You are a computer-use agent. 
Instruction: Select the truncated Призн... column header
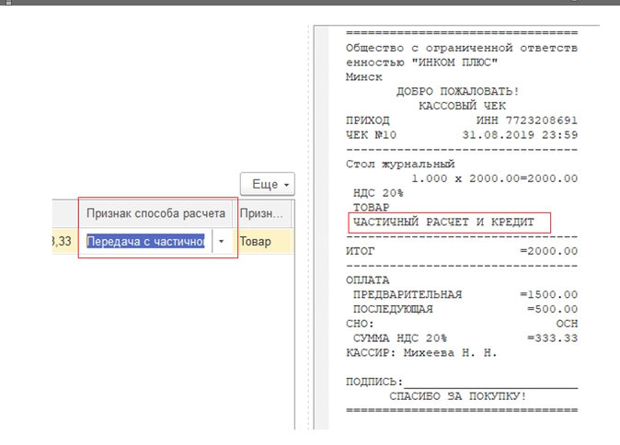(x=264, y=213)
